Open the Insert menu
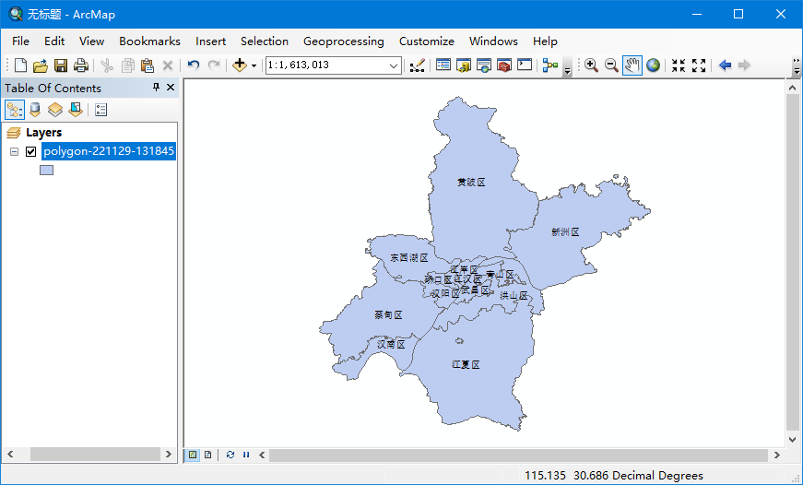 pos(210,41)
